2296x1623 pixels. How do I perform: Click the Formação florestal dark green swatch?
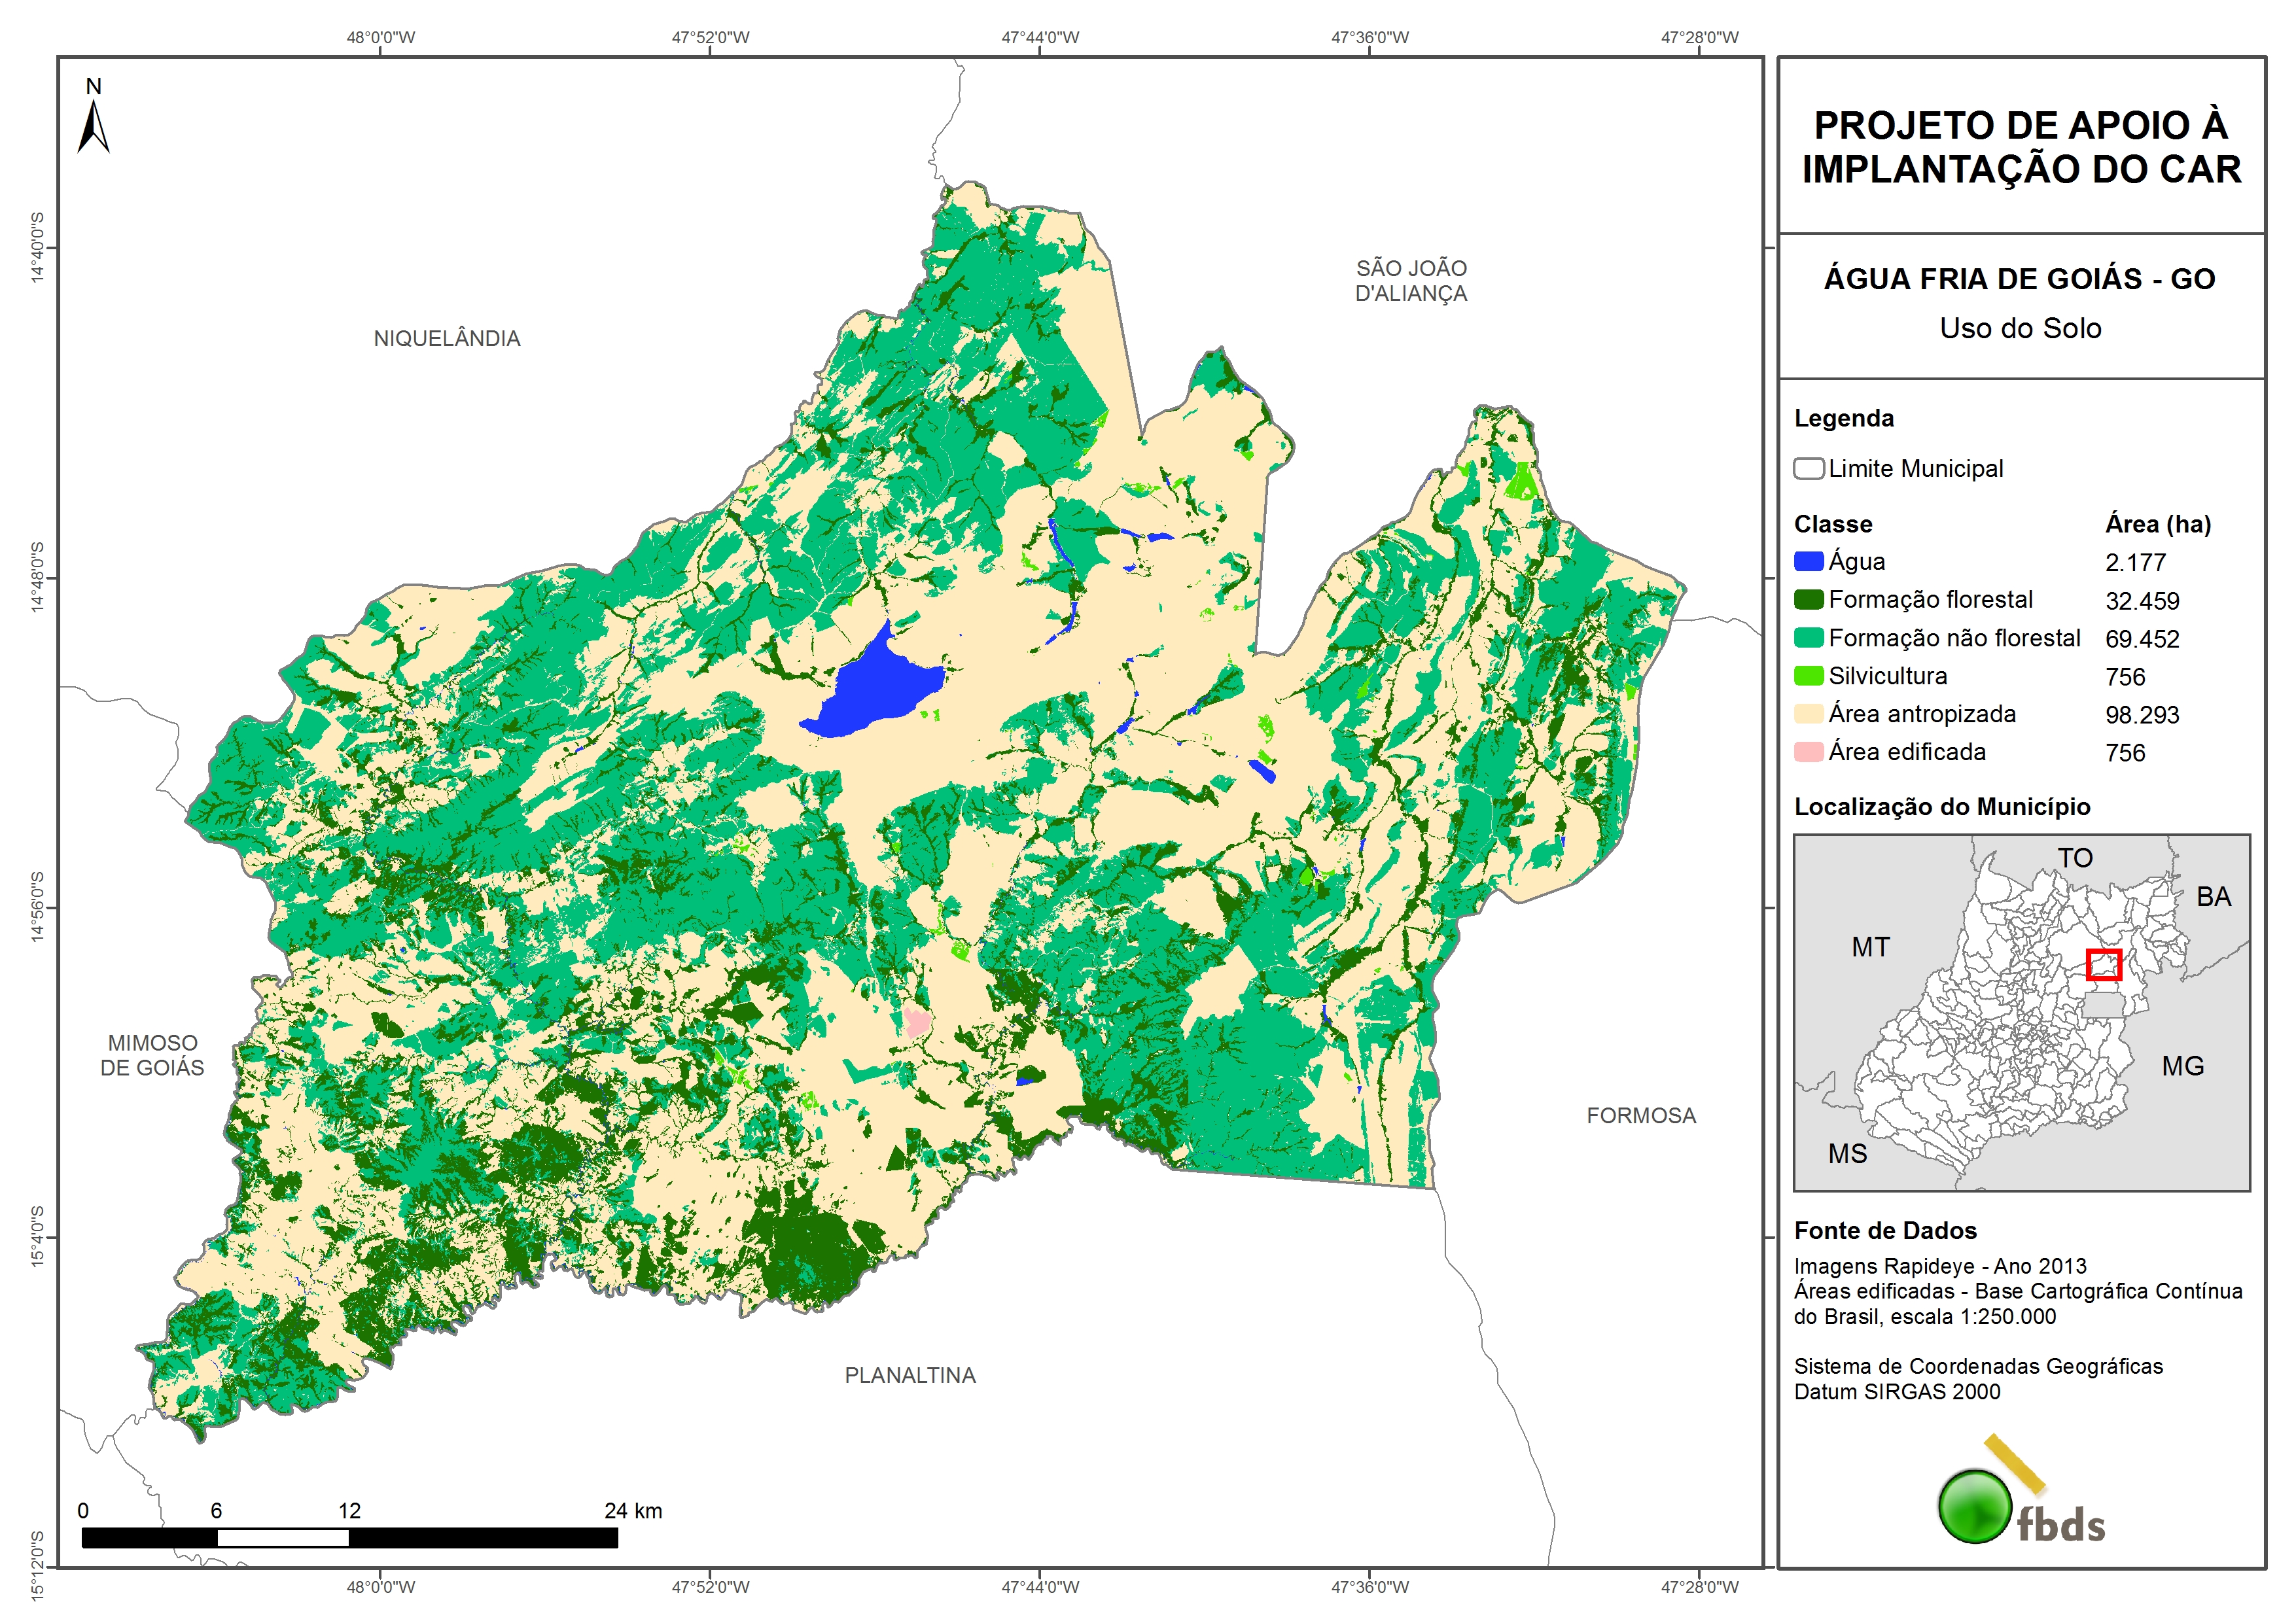click(x=1808, y=600)
